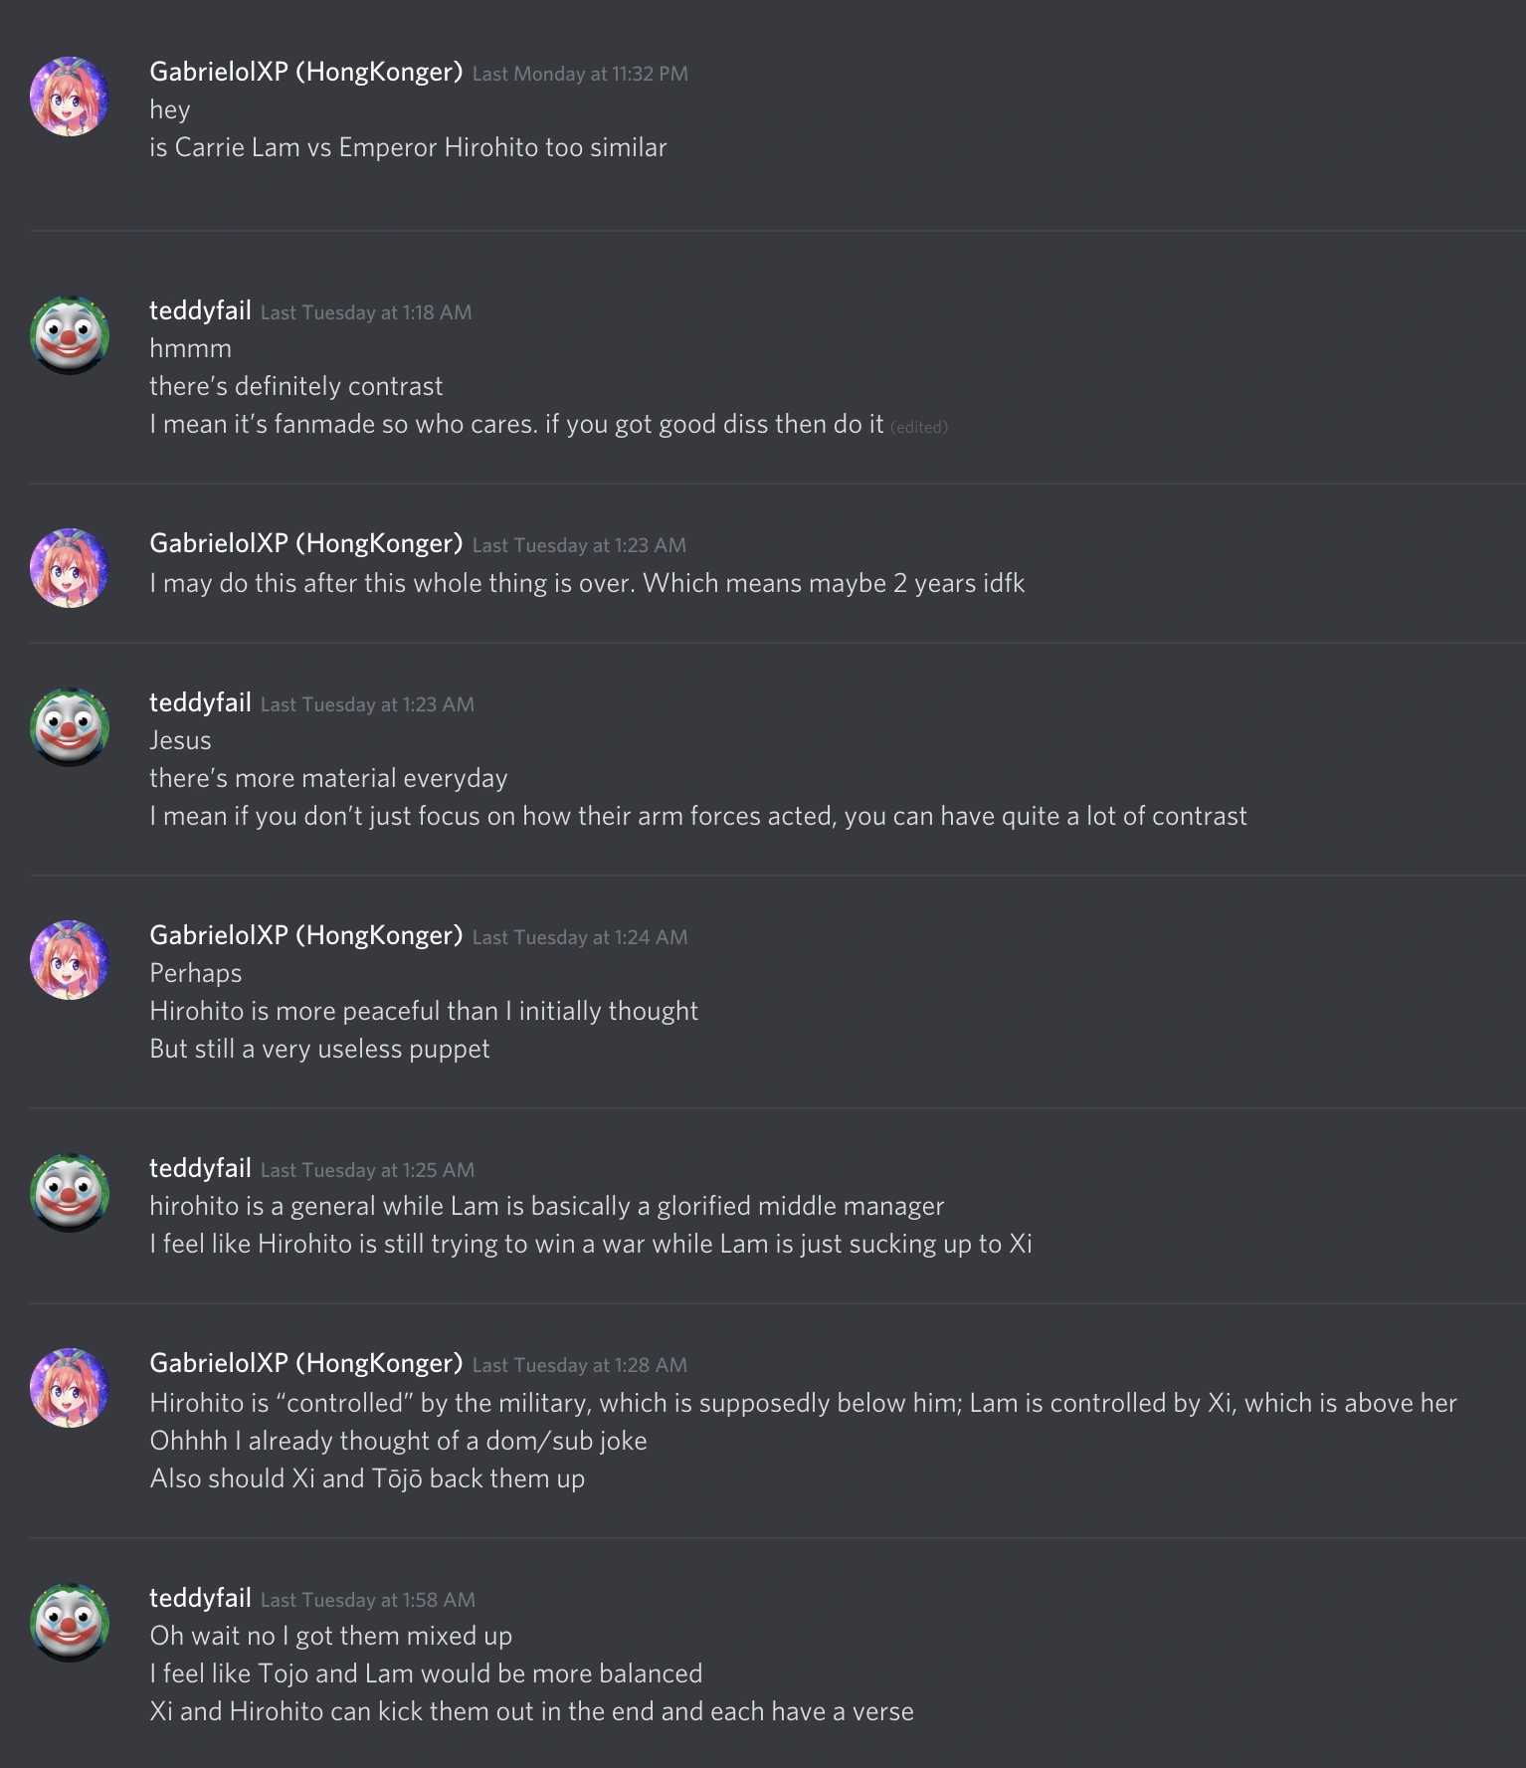1526x1768 pixels.
Task: Click the "Last Tuesday at 1:25 AM" timestamp
Action: 367,1170
